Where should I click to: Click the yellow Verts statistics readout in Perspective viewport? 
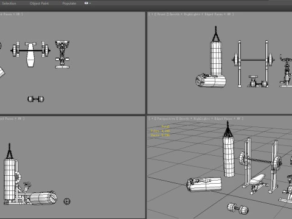(160, 135)
